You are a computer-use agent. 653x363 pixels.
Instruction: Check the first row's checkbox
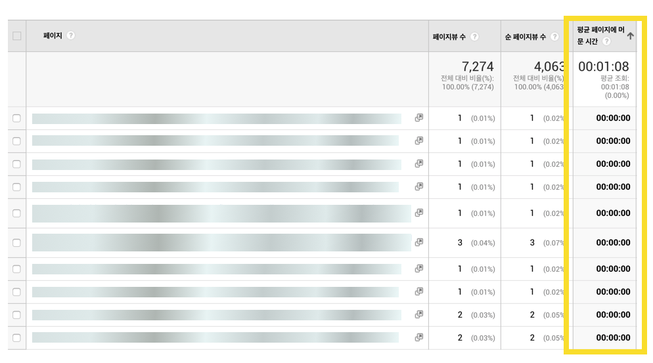[16, 119]
